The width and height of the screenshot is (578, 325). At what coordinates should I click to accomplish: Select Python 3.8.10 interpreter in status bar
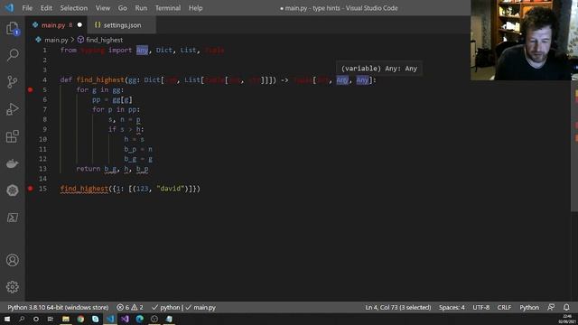point(58,307)
